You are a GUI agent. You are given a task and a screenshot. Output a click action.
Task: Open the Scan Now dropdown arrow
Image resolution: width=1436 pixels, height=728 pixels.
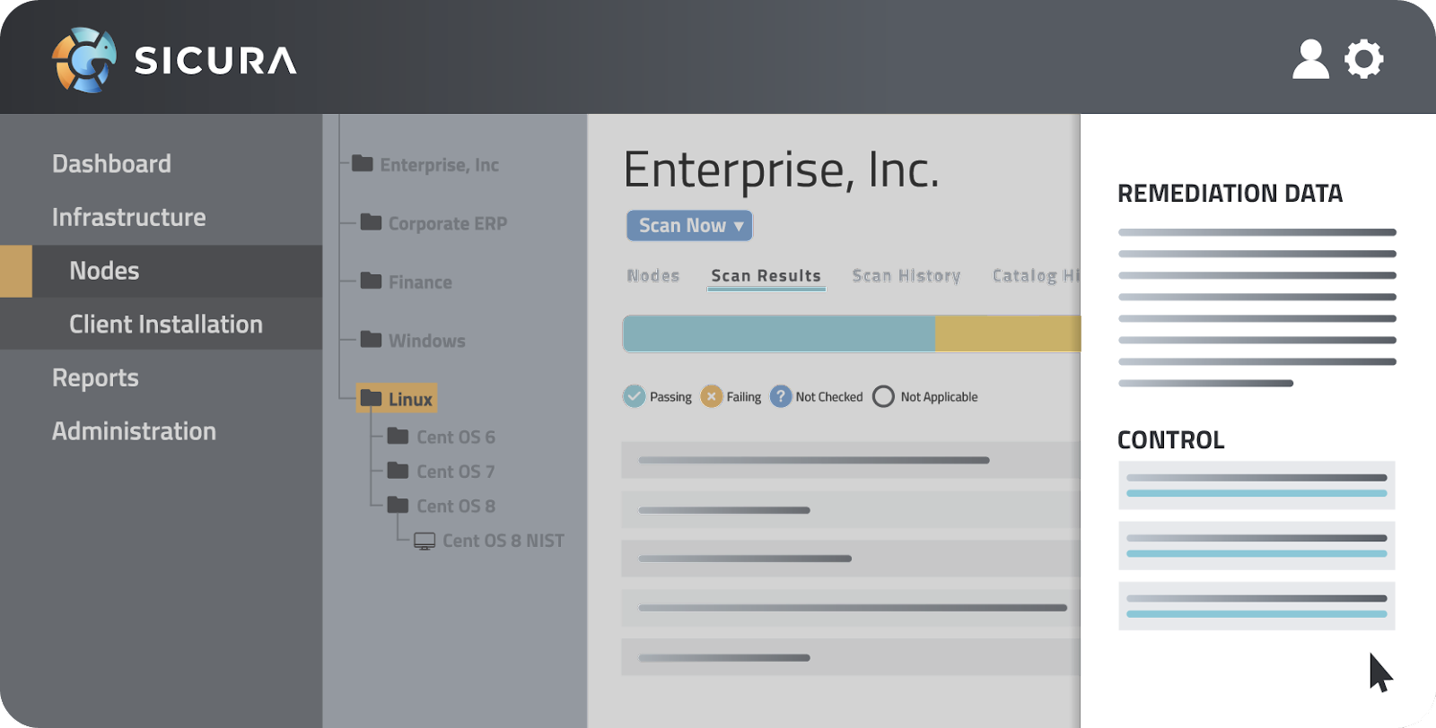[x=739, y=226]
